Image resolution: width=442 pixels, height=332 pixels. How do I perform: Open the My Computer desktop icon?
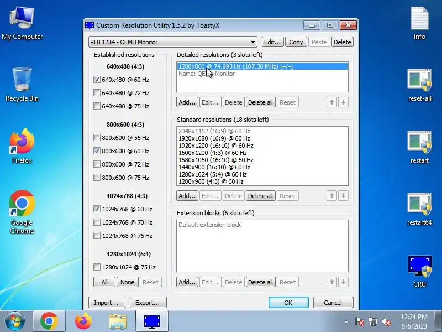[x=22, y=24]
